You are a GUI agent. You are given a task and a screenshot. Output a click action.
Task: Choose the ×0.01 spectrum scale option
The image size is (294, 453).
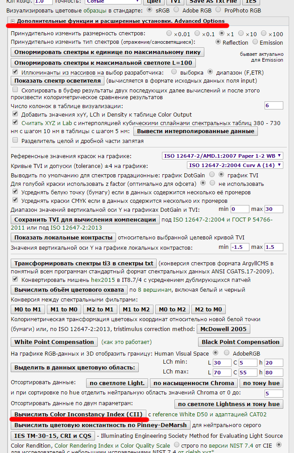tap(169, 33)
